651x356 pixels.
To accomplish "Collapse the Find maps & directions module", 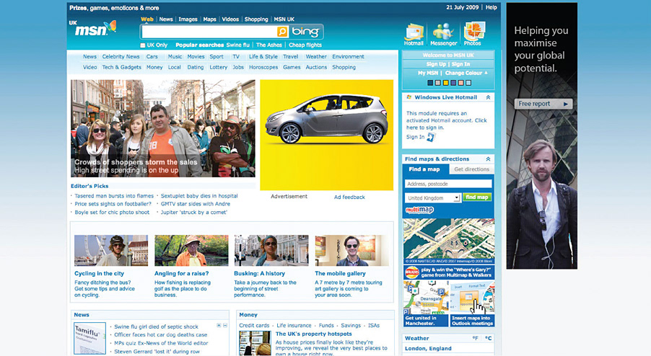I will (488, 159).
